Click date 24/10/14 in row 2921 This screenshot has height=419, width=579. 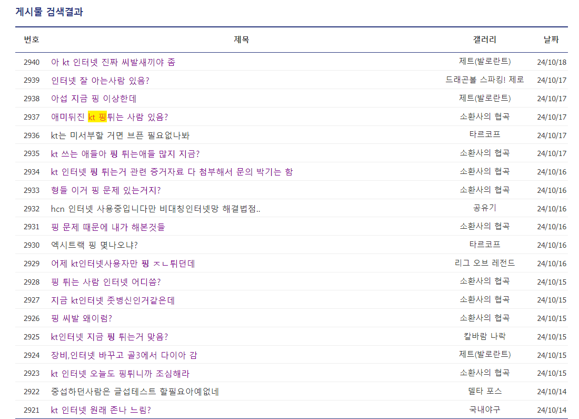pos(552,410)
